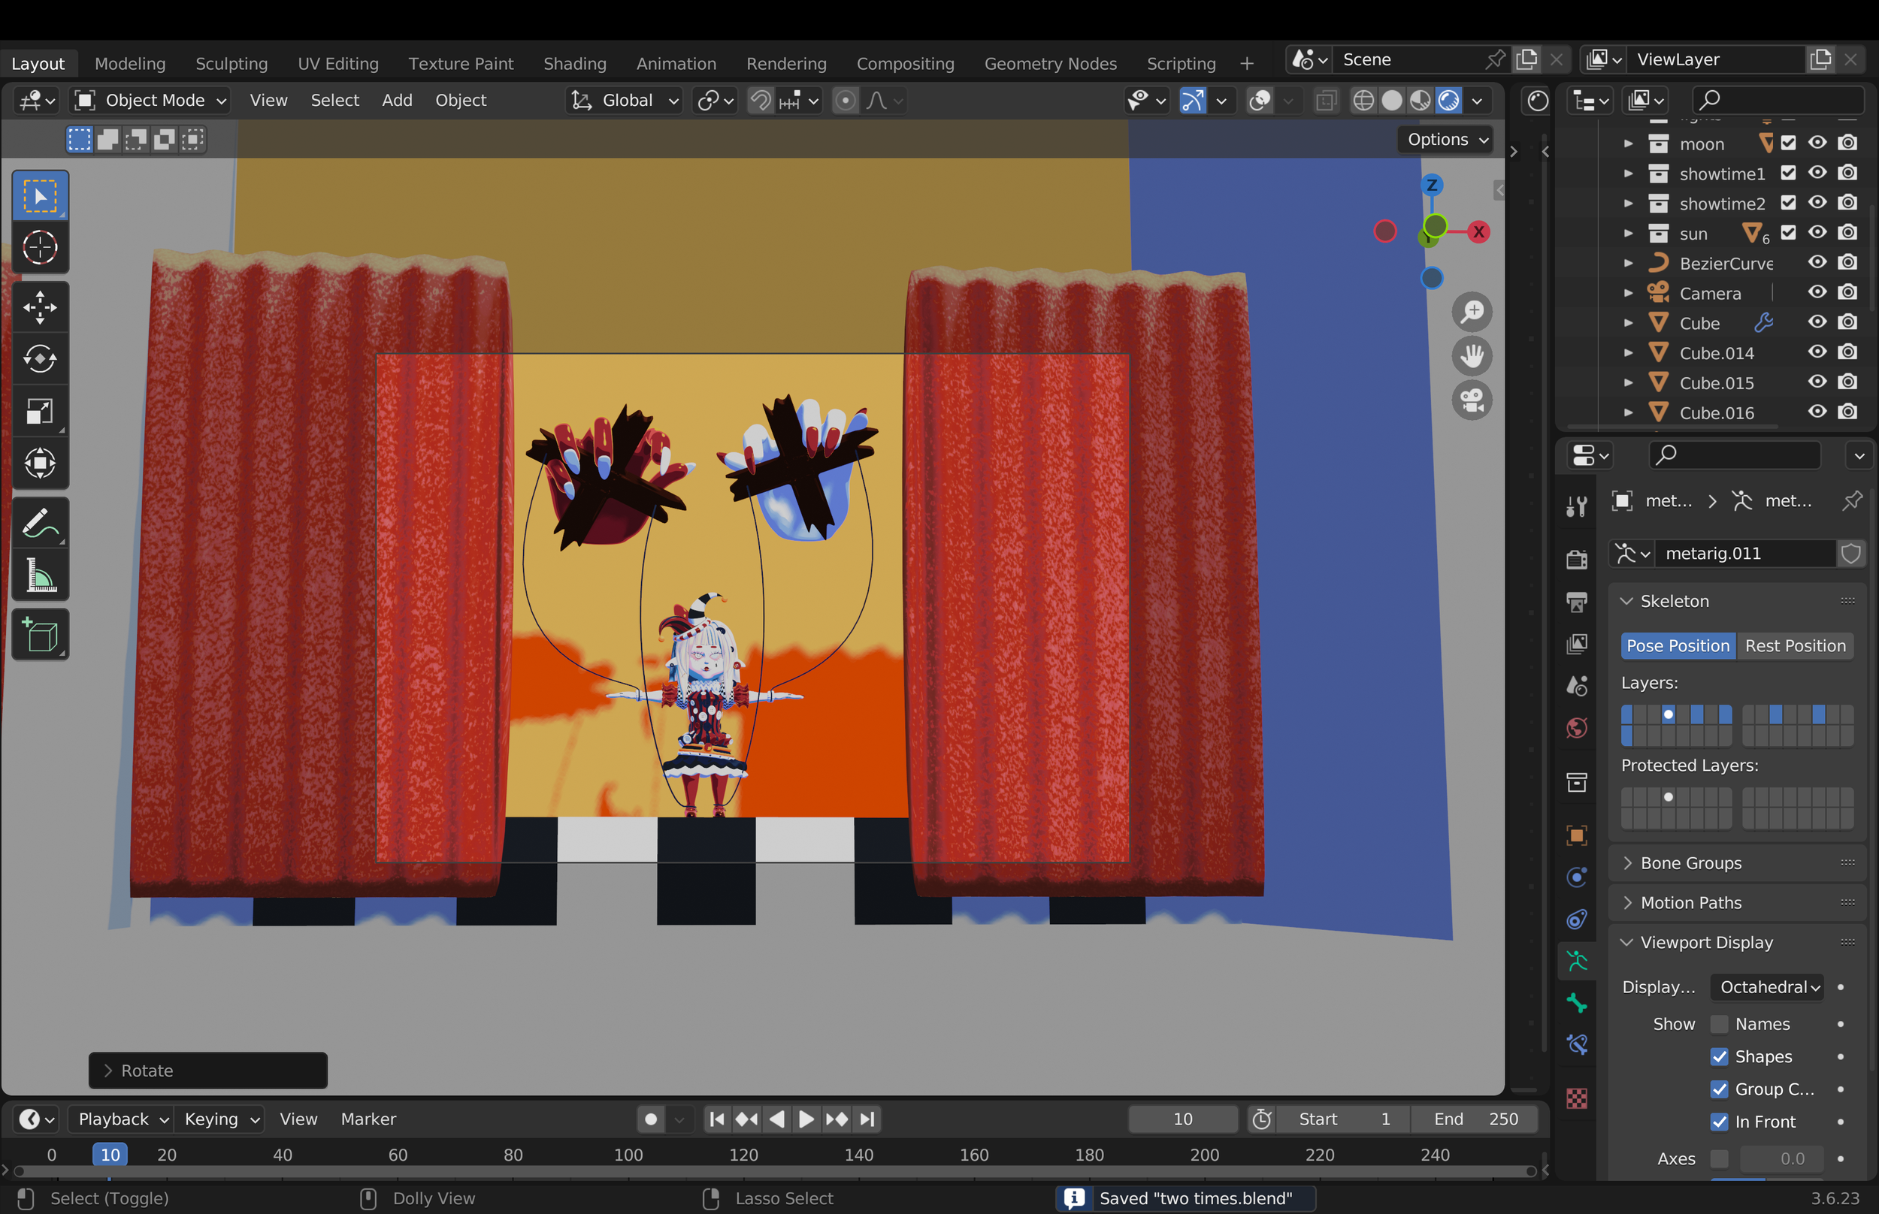Open the Add menu in viewport header

click(x=397, y=100)
